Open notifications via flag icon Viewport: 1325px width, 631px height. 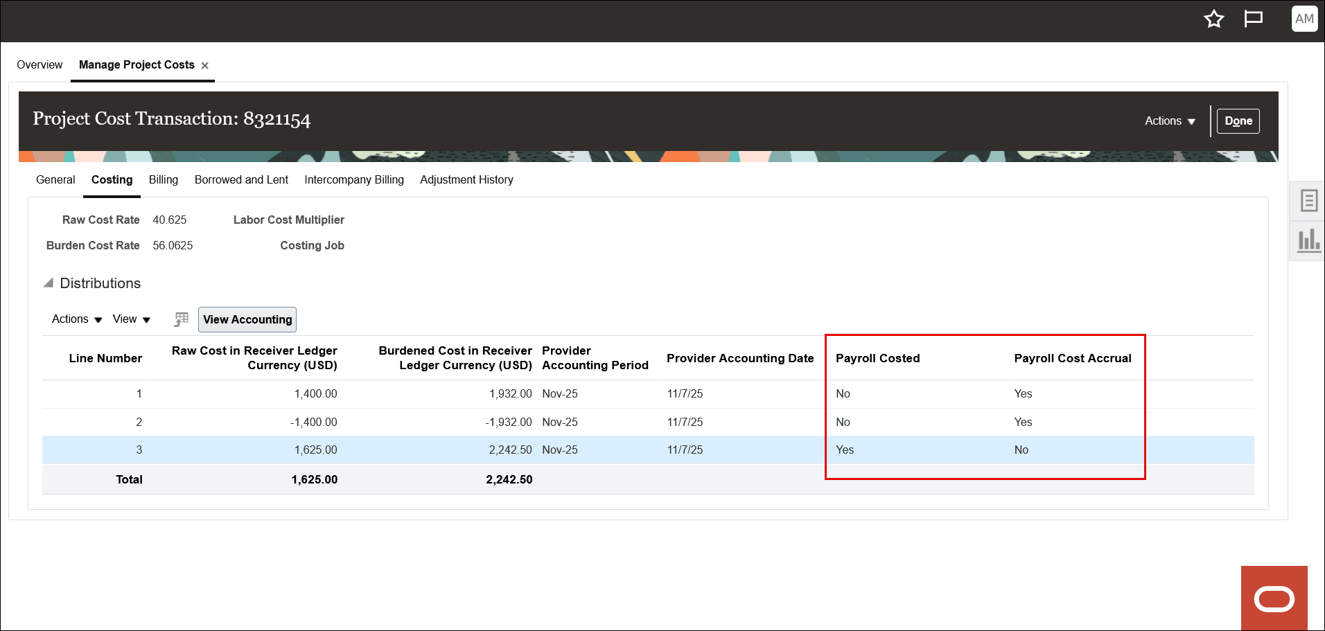(1254, 19)
